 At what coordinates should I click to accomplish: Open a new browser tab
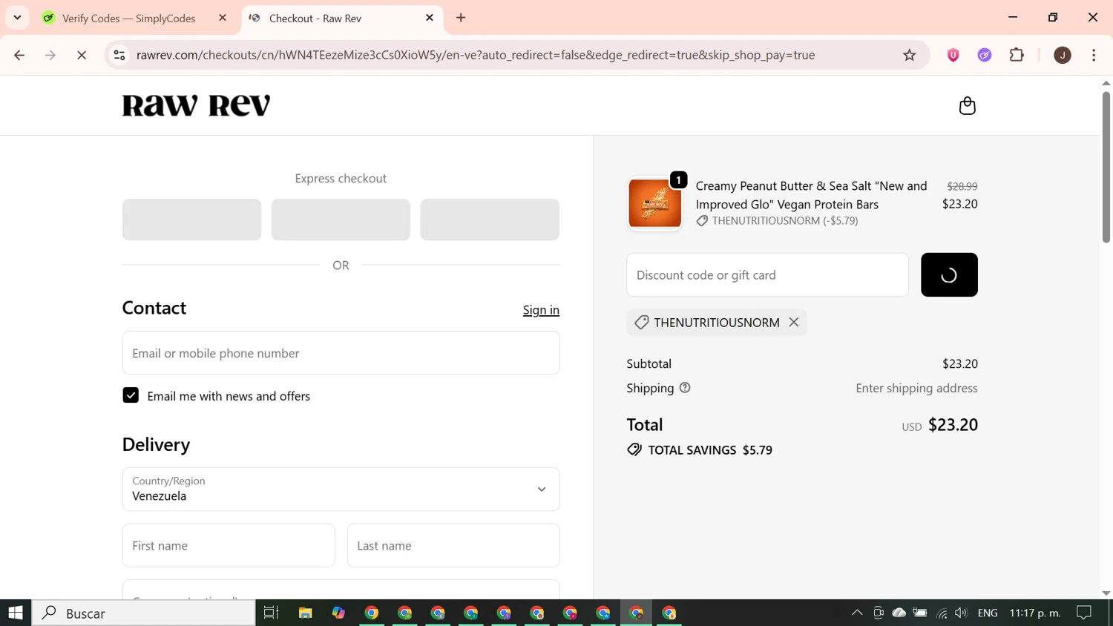pos(461,18)
